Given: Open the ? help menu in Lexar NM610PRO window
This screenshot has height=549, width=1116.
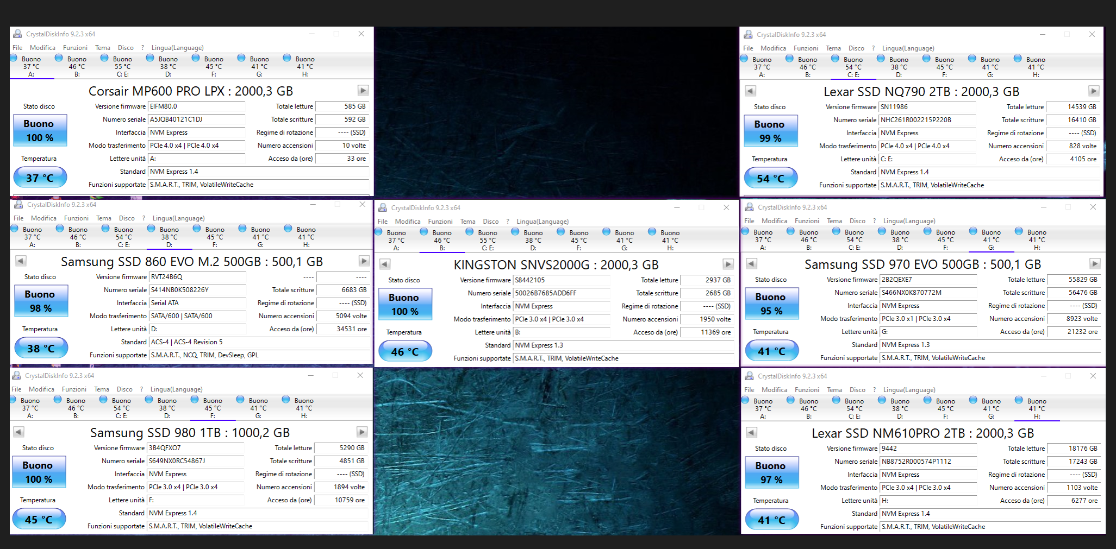Looking at the screenshot, I should click(873, 390).
